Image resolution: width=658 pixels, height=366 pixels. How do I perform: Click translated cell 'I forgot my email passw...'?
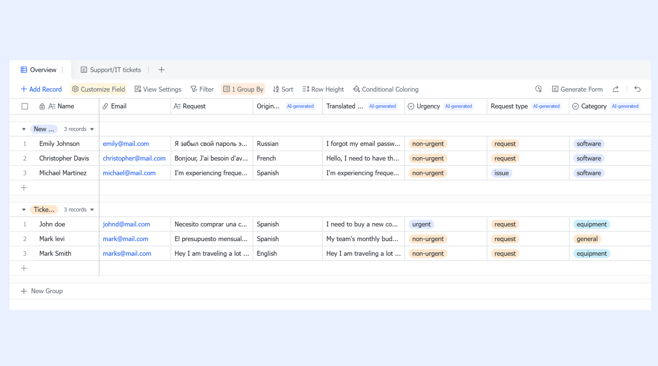click(363, 144)
